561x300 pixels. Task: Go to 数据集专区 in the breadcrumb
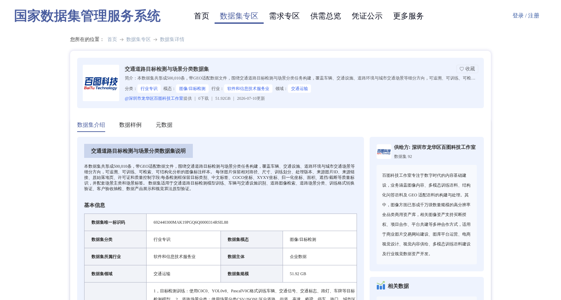click(x=138, y=40)
